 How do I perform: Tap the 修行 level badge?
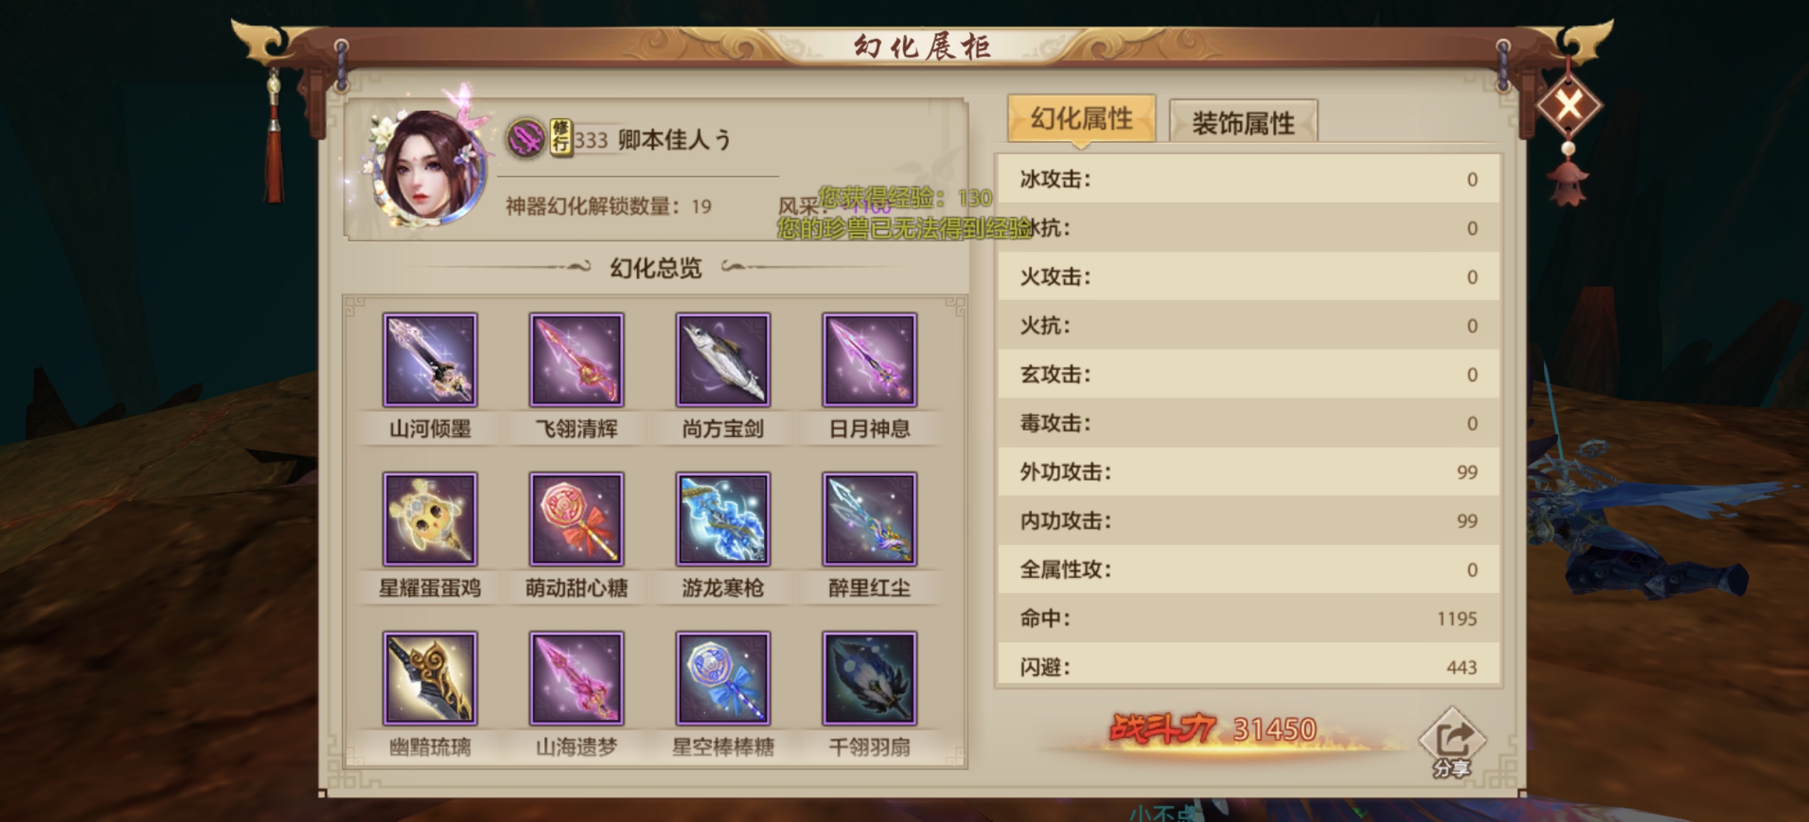(561, 137)
